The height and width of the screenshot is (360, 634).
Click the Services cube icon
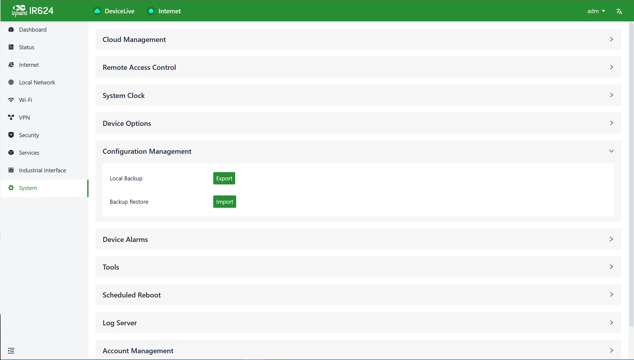coord(11,153)
